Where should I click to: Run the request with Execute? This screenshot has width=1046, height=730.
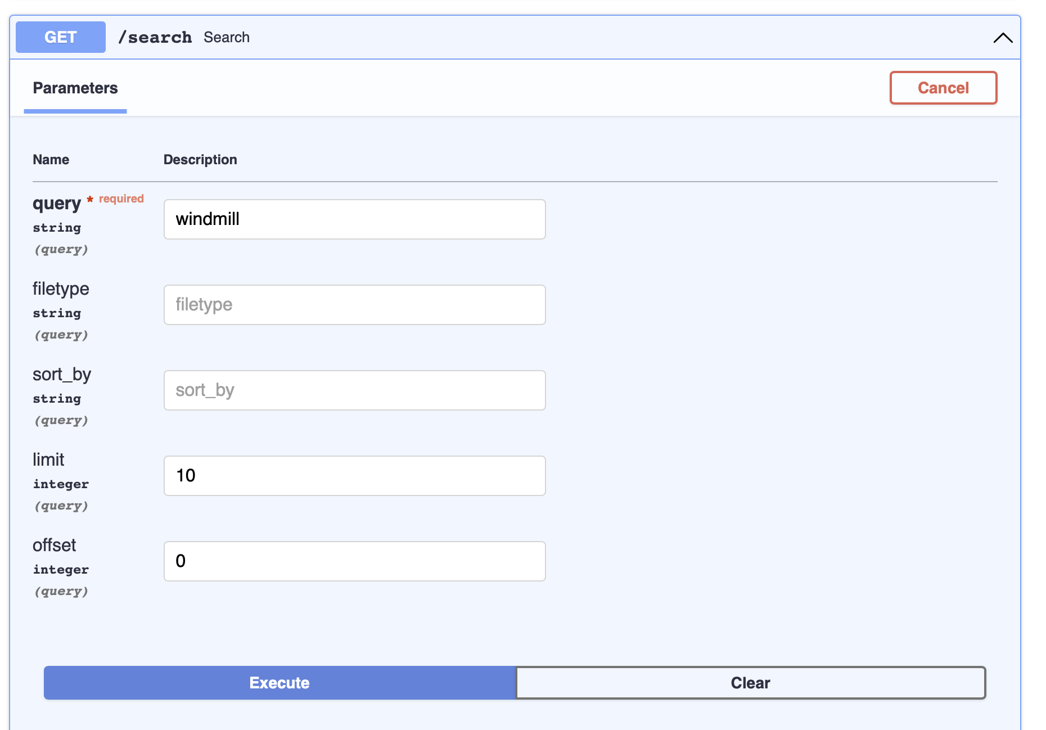[279, 683]
